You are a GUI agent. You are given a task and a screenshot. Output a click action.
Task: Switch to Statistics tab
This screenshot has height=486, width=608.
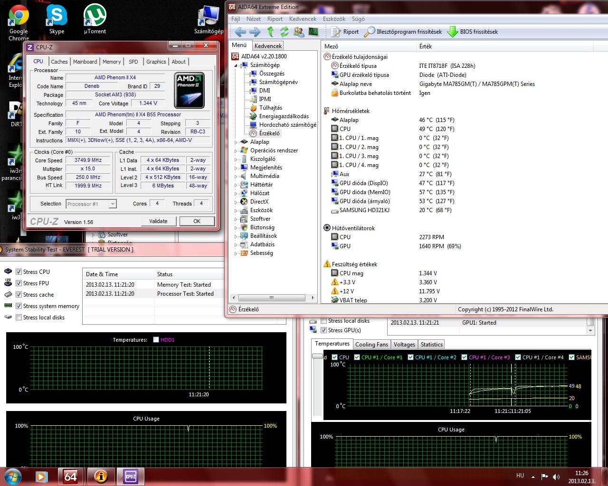point(431,345)
